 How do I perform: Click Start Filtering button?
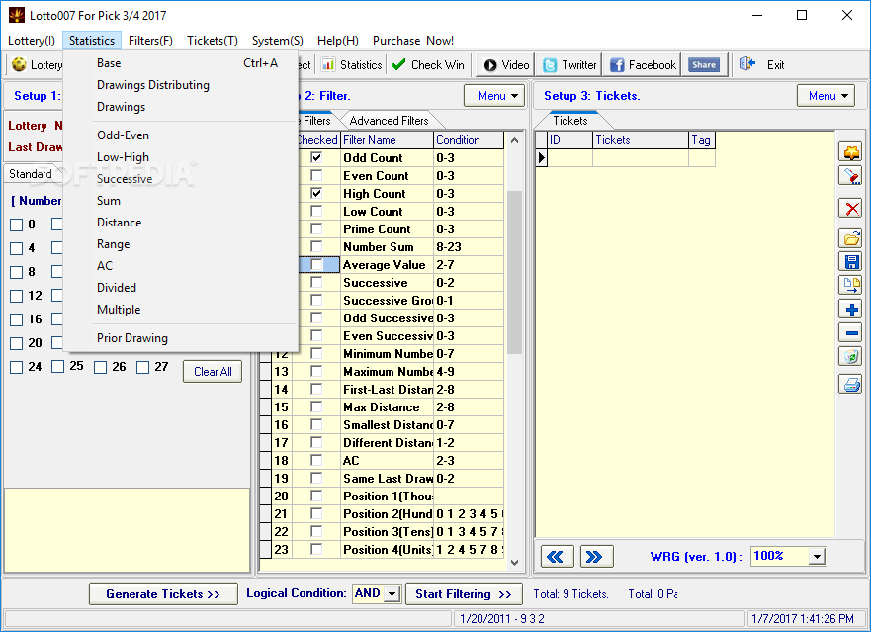464,593
